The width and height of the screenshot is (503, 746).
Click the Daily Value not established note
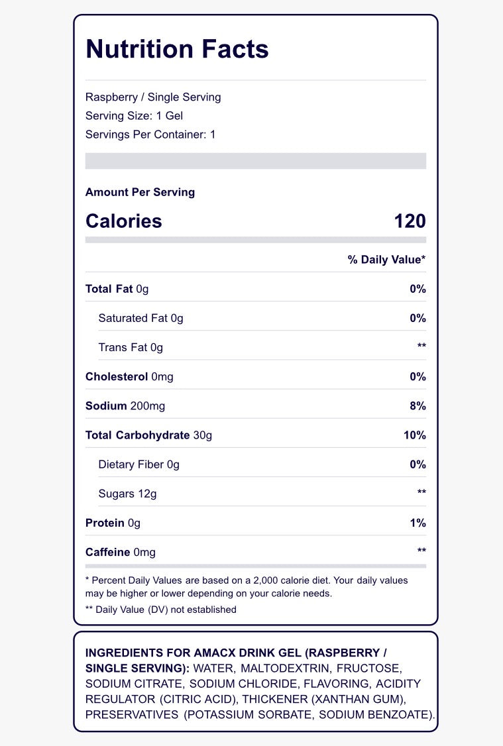coord(161,610)
